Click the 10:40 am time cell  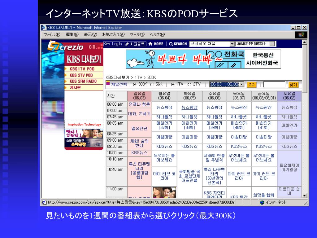pos(116,176)
